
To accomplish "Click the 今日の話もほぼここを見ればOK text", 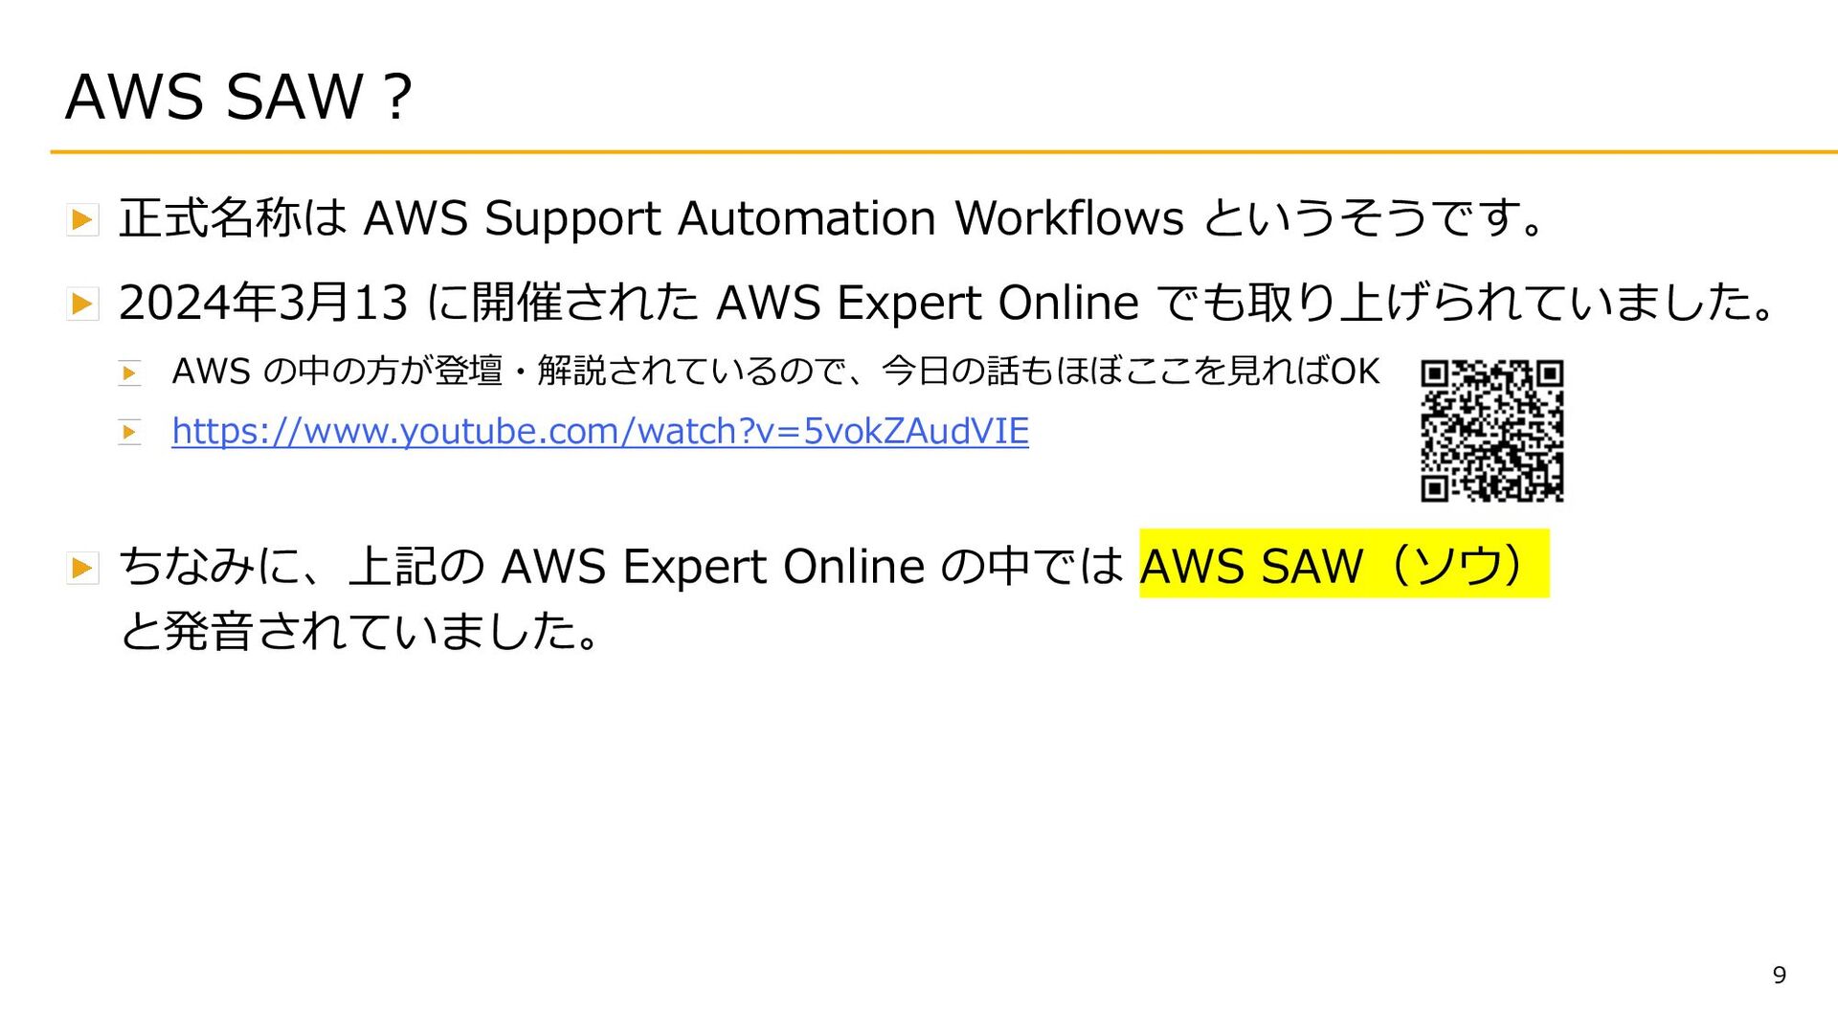I will click(1131, 371).
